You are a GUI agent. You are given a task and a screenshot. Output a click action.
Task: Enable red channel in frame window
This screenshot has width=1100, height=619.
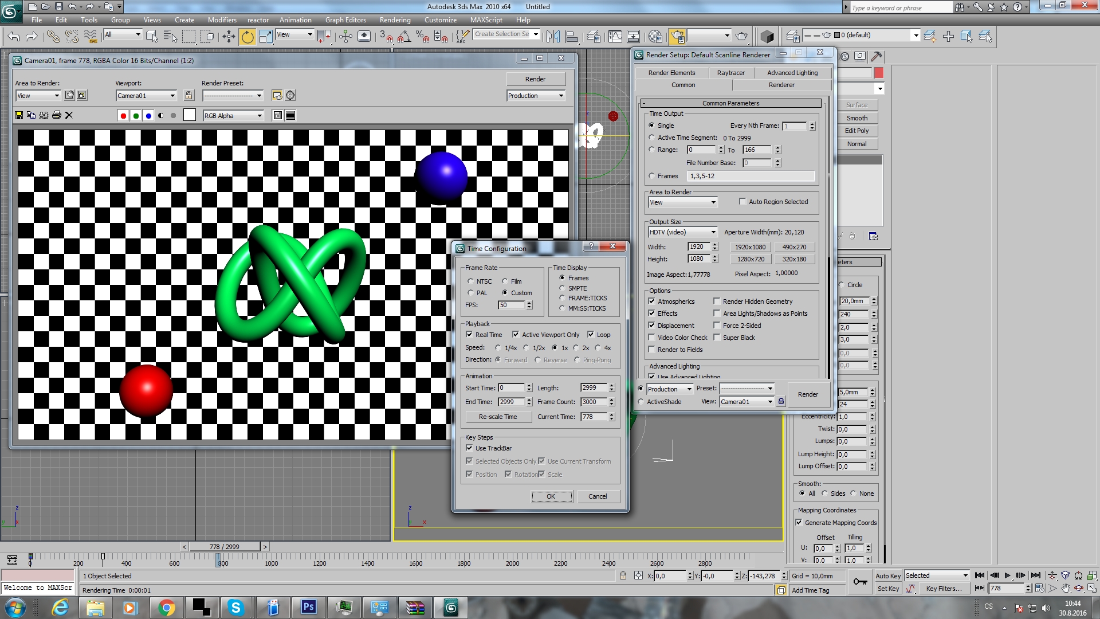click(x=123, y=116)
